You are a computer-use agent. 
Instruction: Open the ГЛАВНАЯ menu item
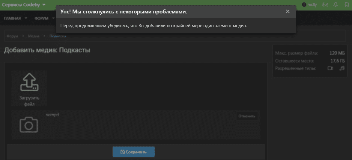(x=12, y=18)
